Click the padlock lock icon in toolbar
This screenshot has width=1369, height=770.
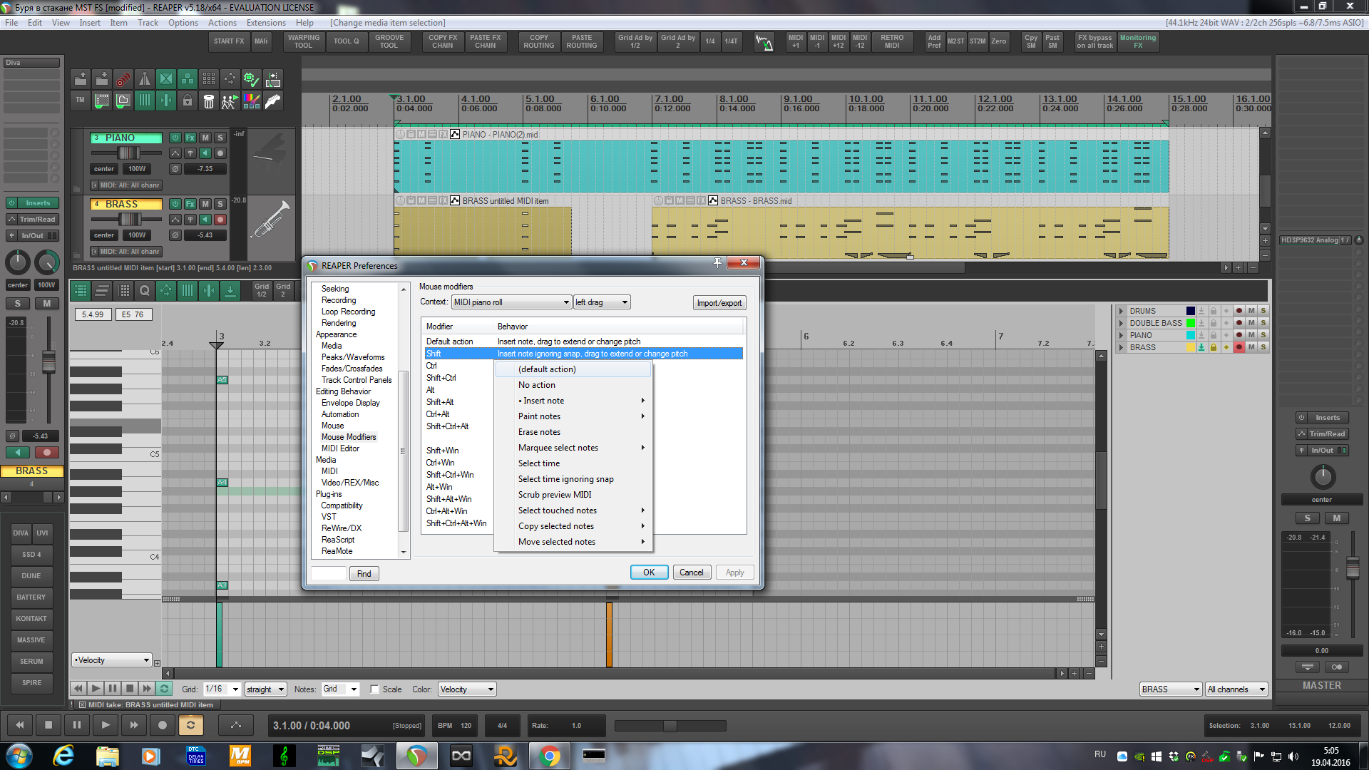(188, 101)
